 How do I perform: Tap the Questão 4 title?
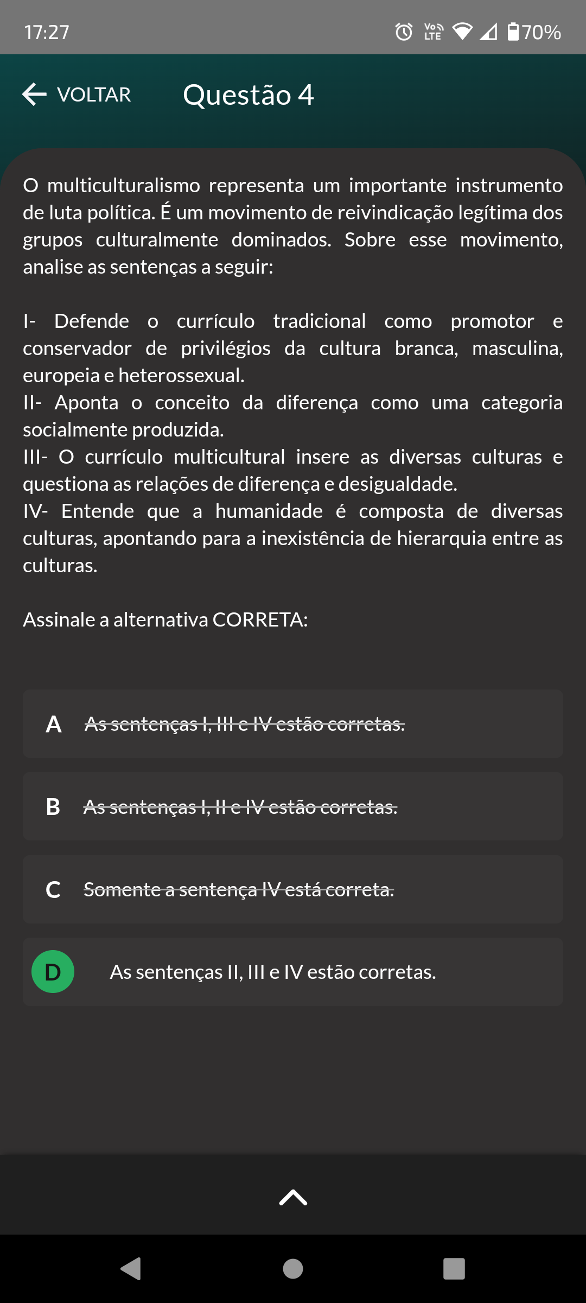(x=248, y=95)
